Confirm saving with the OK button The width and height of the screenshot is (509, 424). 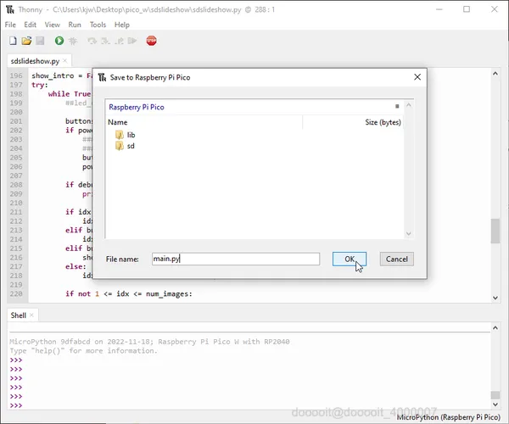pos(350,259)
